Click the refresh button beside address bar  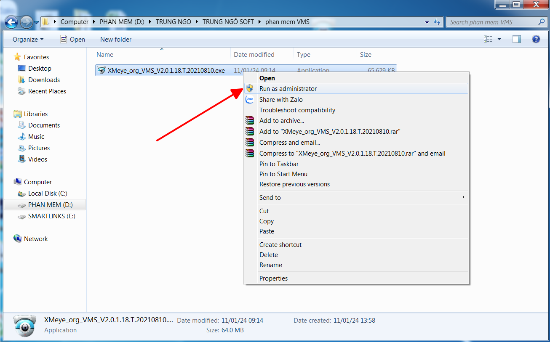pyautogui.click(x=437, y=22)
